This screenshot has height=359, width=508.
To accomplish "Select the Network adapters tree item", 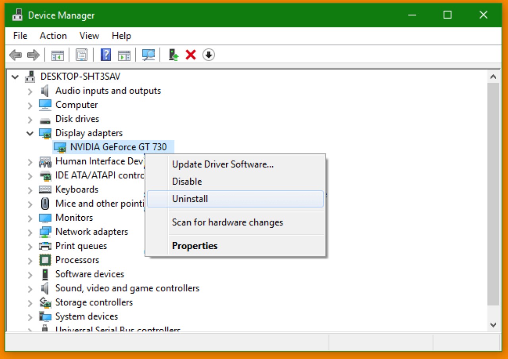I will (92, 232).
